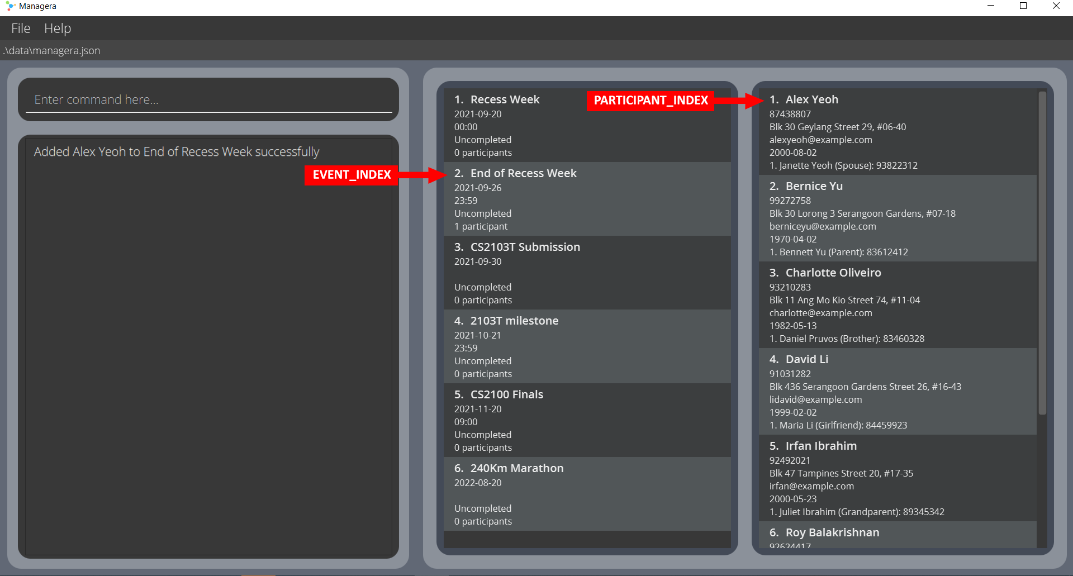
Task: Click charlotte@example.com email
Action: click(x=820, y=313)
